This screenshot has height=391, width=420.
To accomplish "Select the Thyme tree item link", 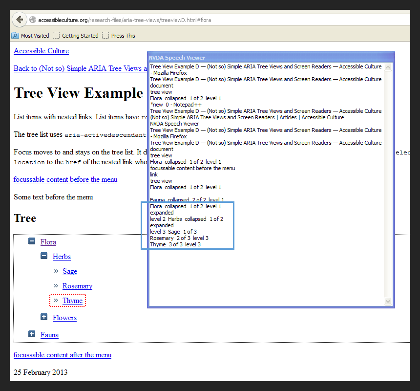I will coord(72,301).
